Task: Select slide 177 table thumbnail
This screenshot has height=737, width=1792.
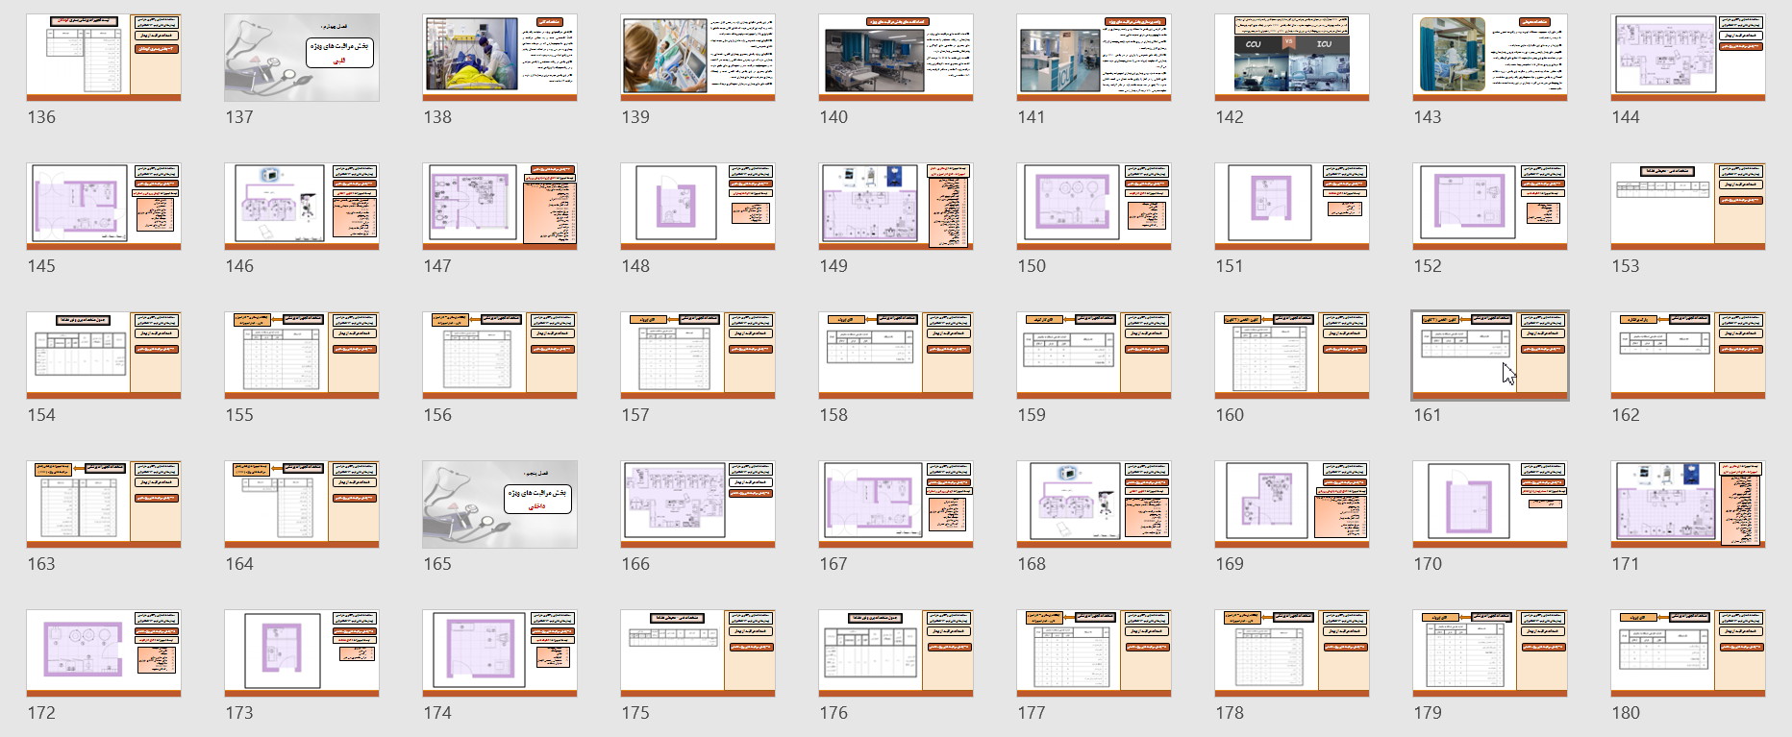Action: click(1094, 653)
